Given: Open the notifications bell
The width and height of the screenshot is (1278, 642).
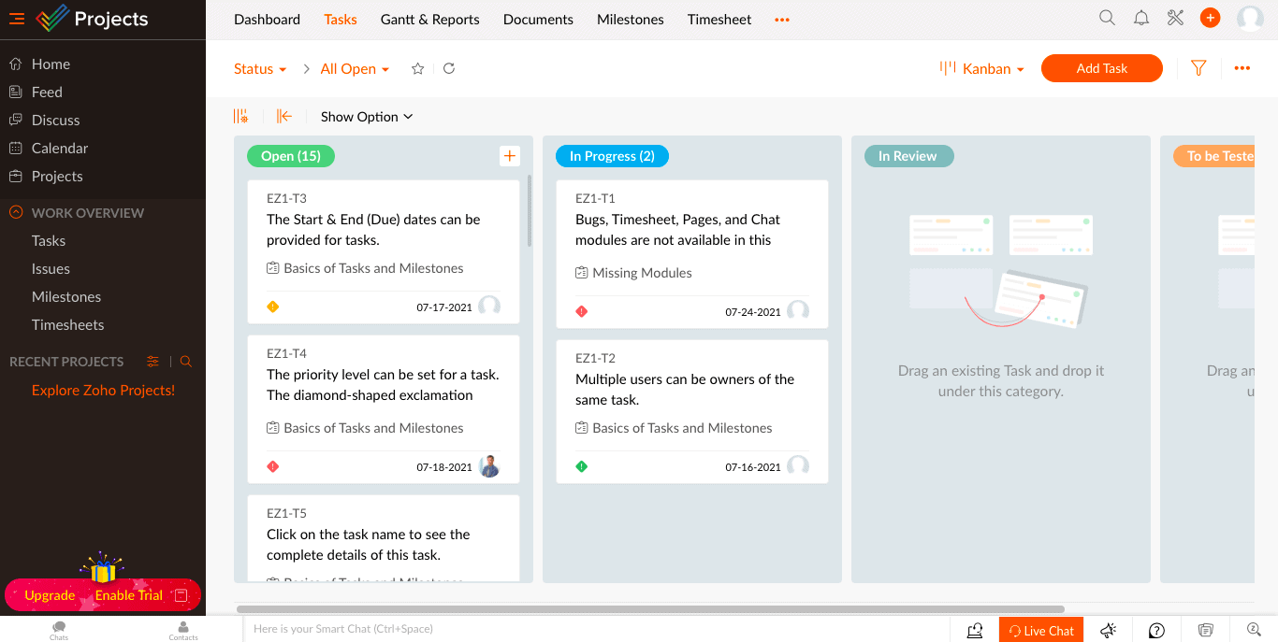Looking at the screenshot, I should (x=1141, y=18).
